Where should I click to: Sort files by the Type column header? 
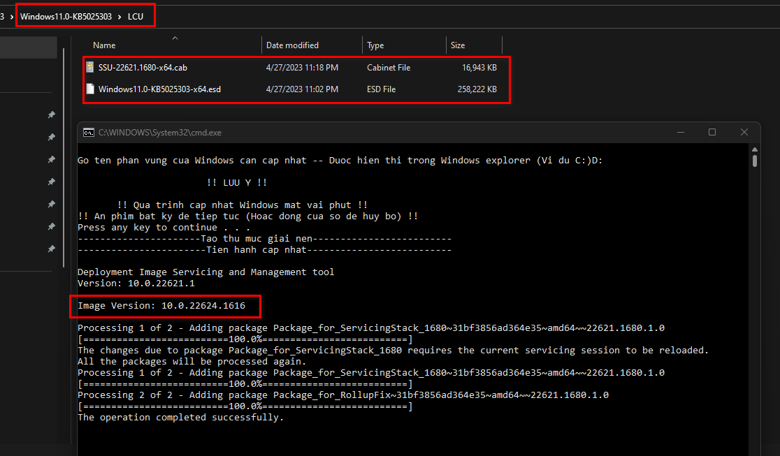tap(375, 45)
